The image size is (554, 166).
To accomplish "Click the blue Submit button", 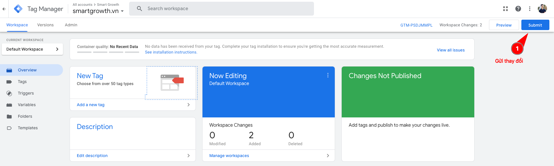I will 535,25.
